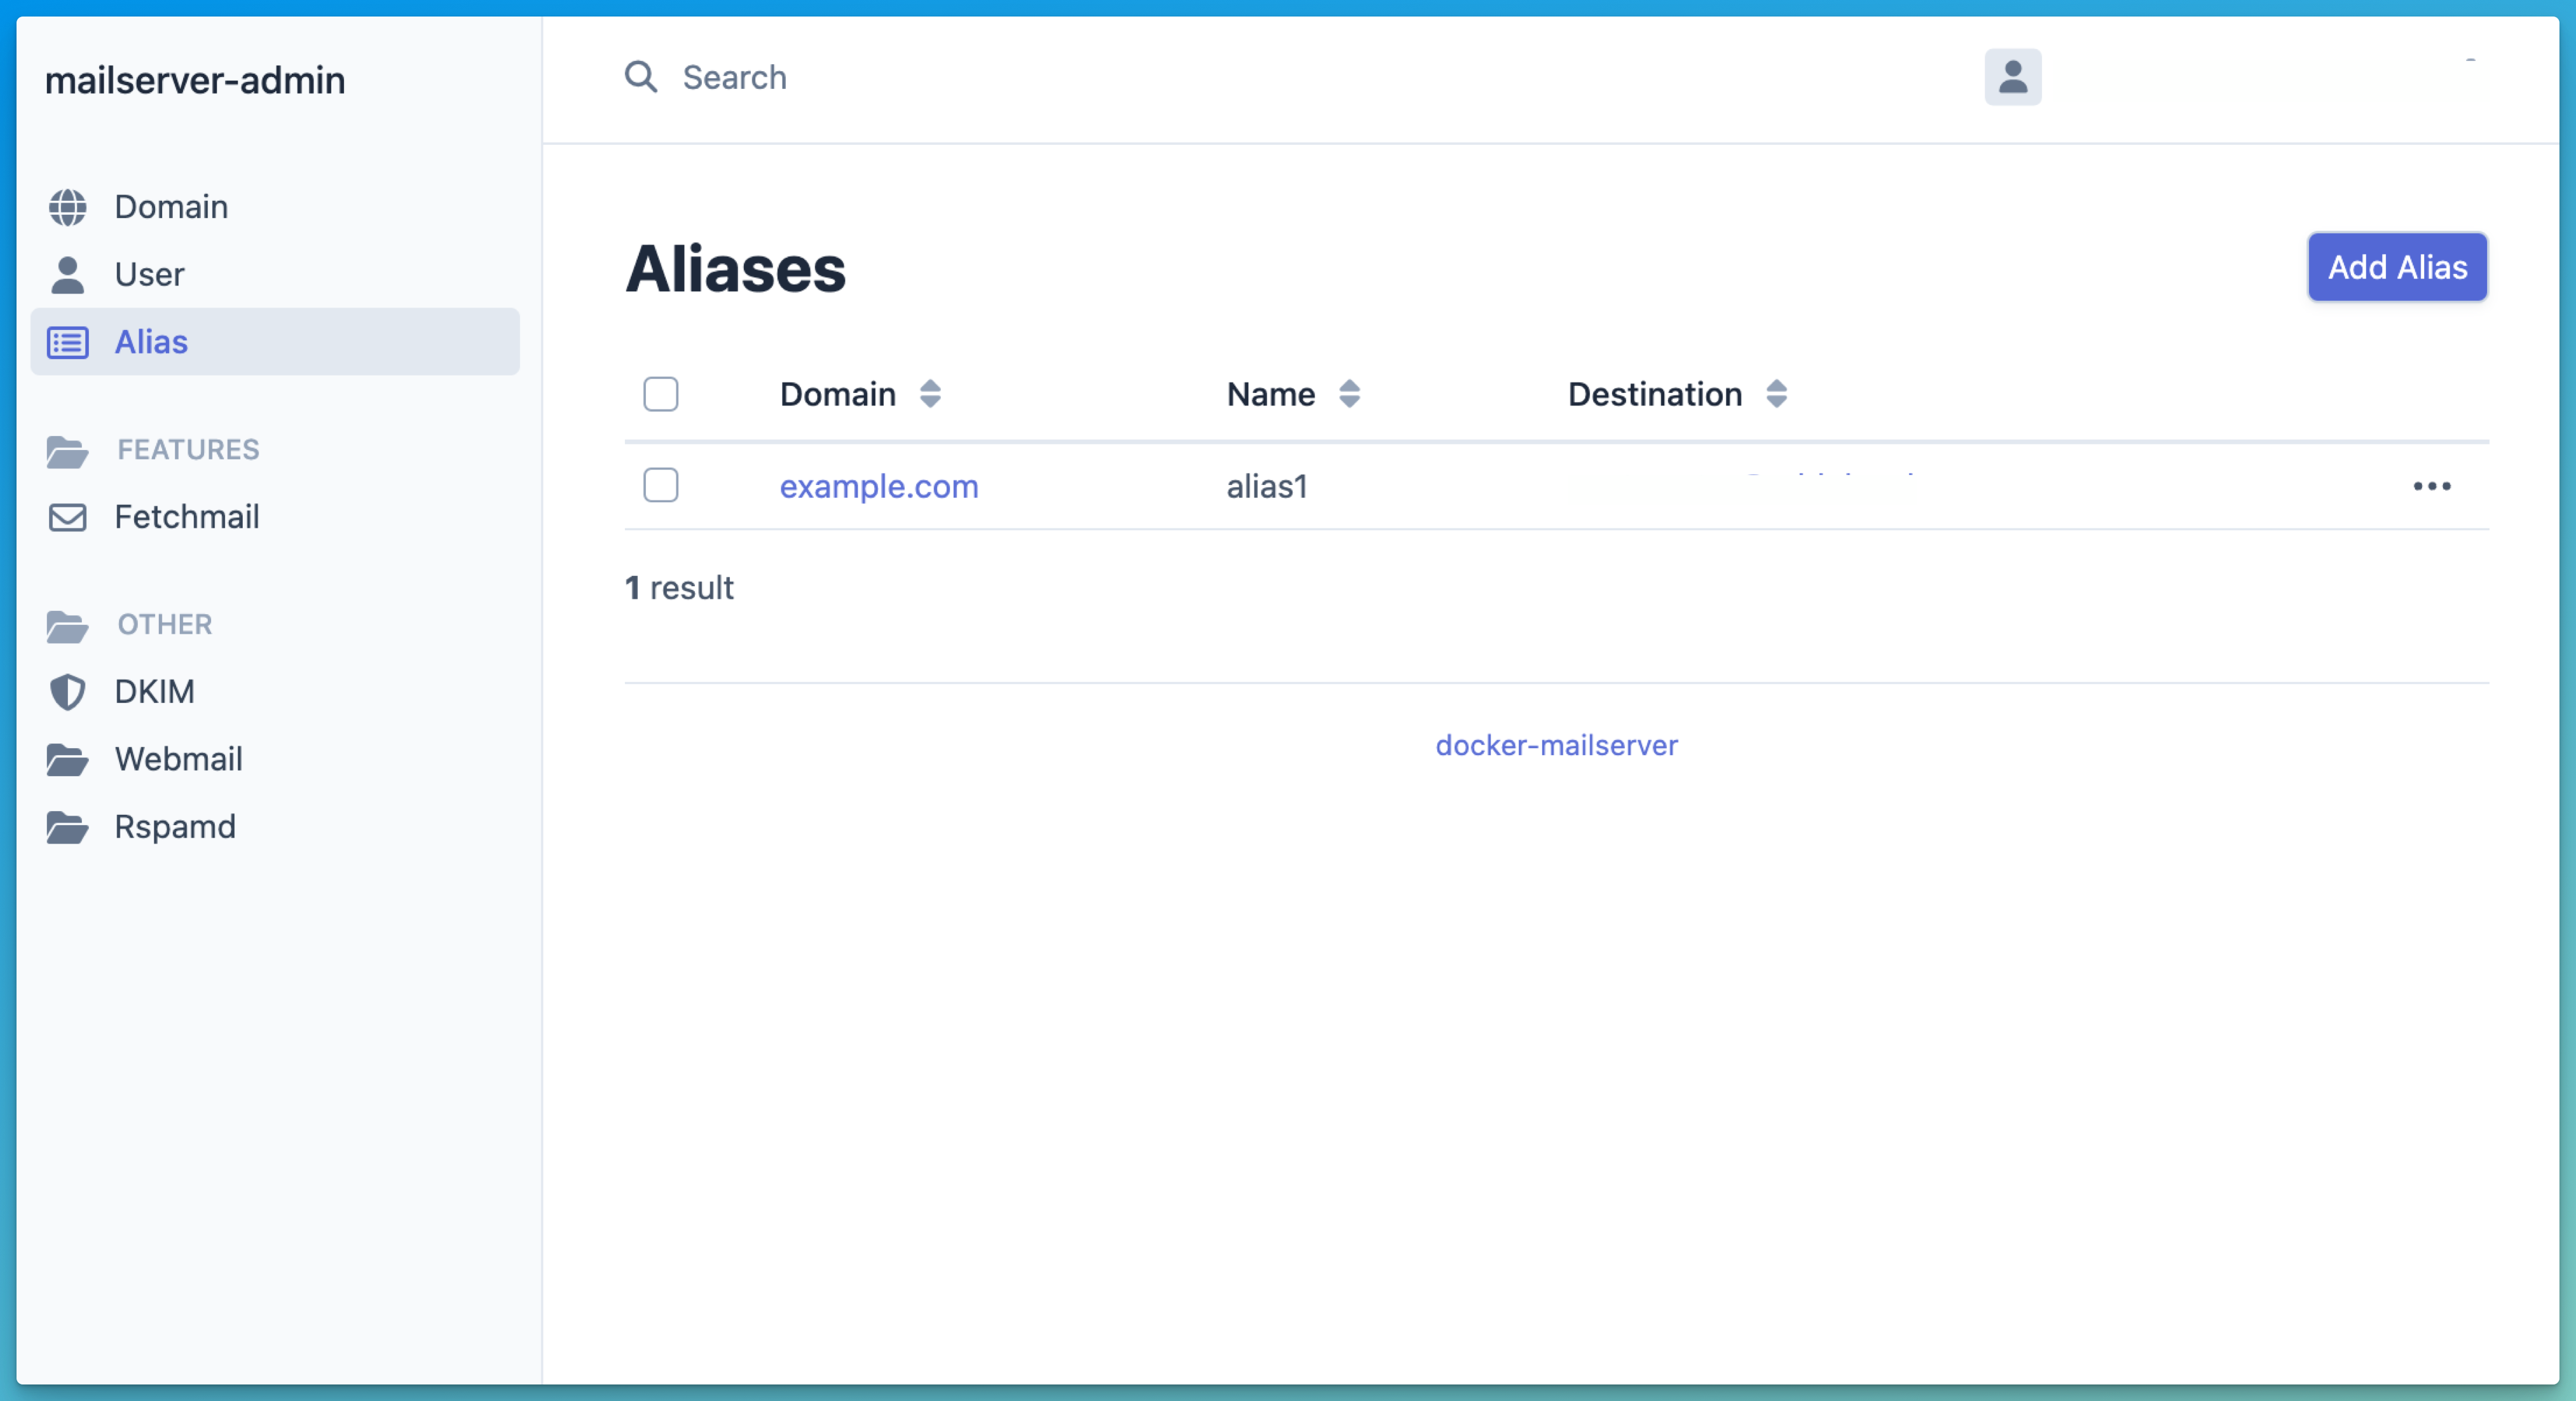Sort aliases by Domain column arrows

929,394
